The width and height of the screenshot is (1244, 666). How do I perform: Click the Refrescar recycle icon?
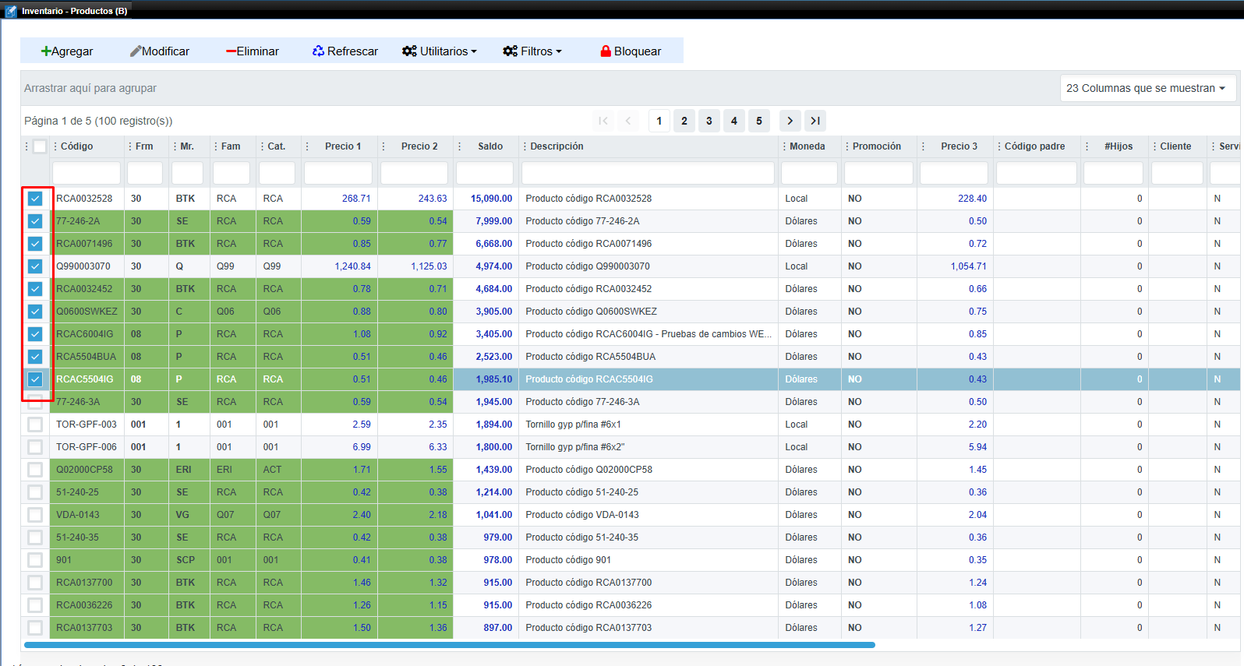pyautogui.click(x=318, y=51)
